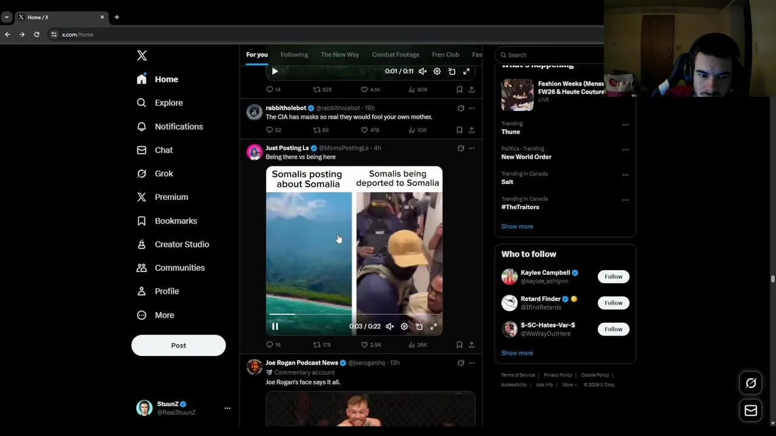Click the X logo in the sidebar

pos(142,56)
